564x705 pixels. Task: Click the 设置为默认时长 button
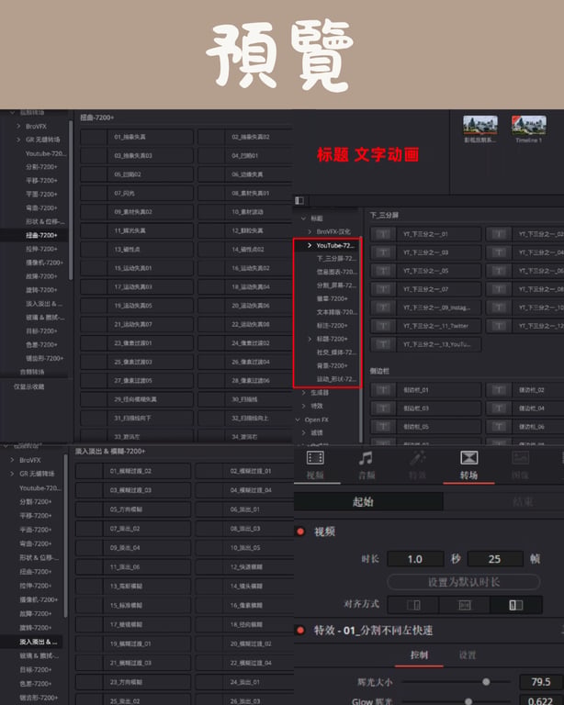point(463,582)
